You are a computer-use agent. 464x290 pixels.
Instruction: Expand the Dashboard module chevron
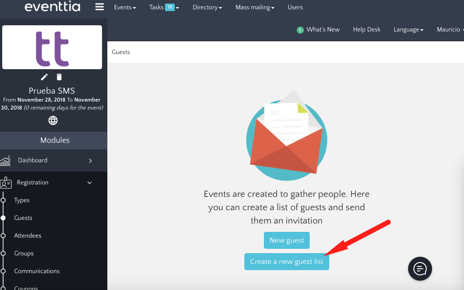(90, 161)
